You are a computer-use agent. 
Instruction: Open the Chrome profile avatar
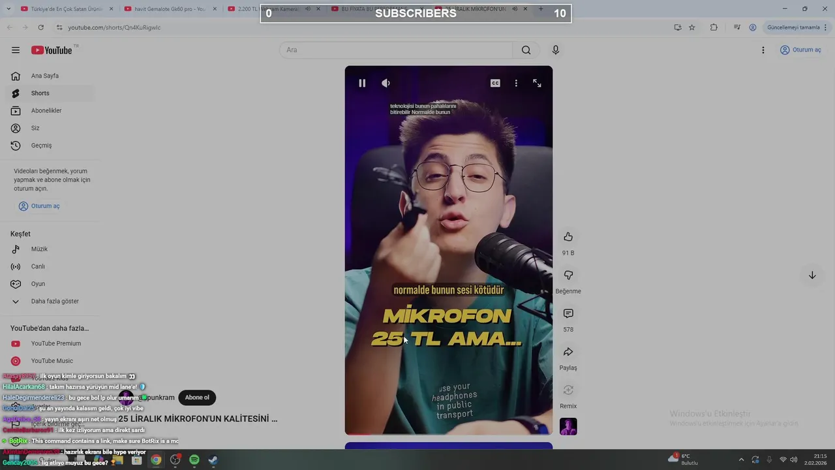coord(753,27)
